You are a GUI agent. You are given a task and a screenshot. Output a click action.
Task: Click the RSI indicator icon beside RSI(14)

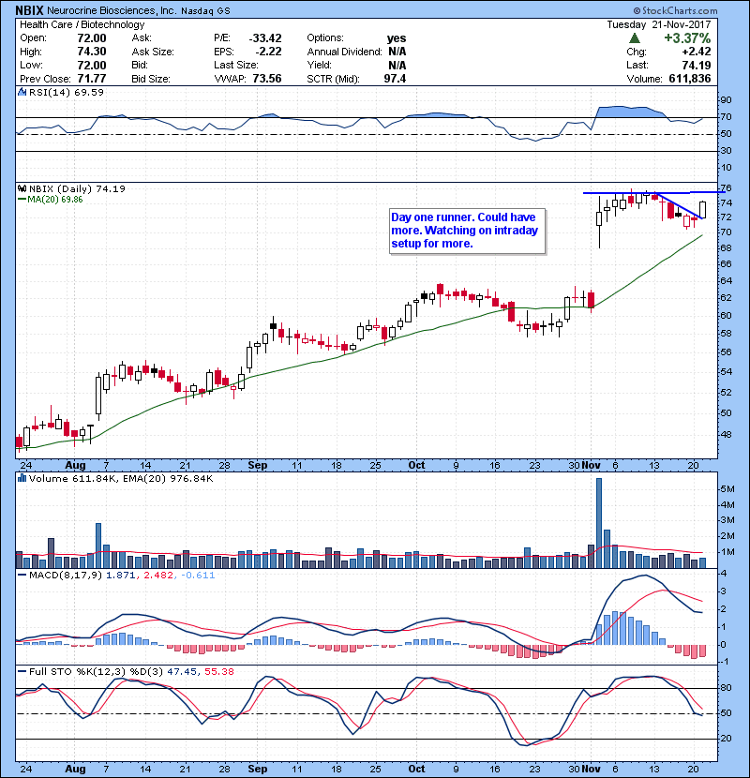tap(22, 92)
